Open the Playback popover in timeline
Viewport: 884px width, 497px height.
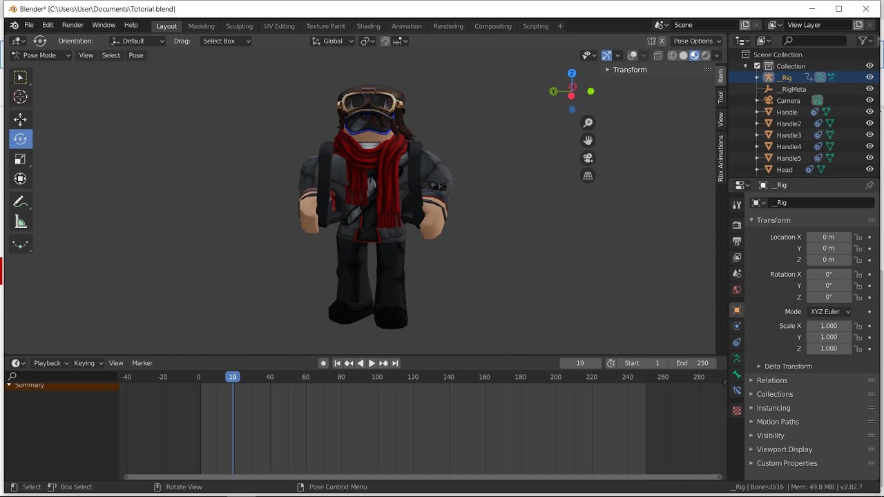click(x=50, y=363)
